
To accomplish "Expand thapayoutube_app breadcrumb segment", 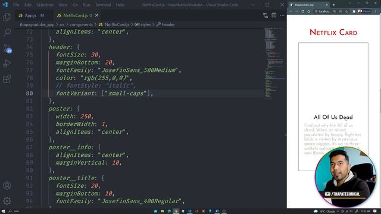I will click(x=37, y=24).
